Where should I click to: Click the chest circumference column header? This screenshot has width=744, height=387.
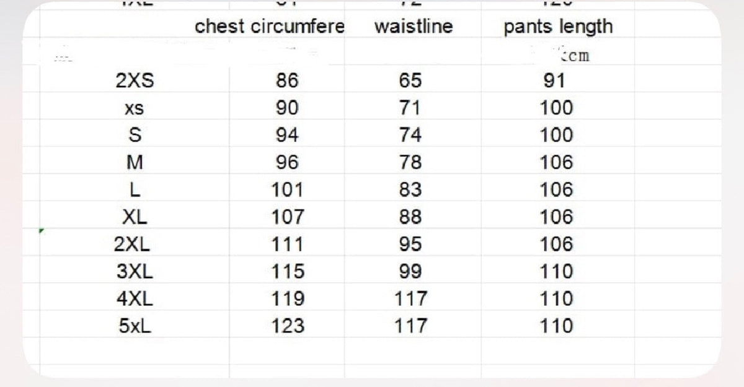[x=269, y=27]
